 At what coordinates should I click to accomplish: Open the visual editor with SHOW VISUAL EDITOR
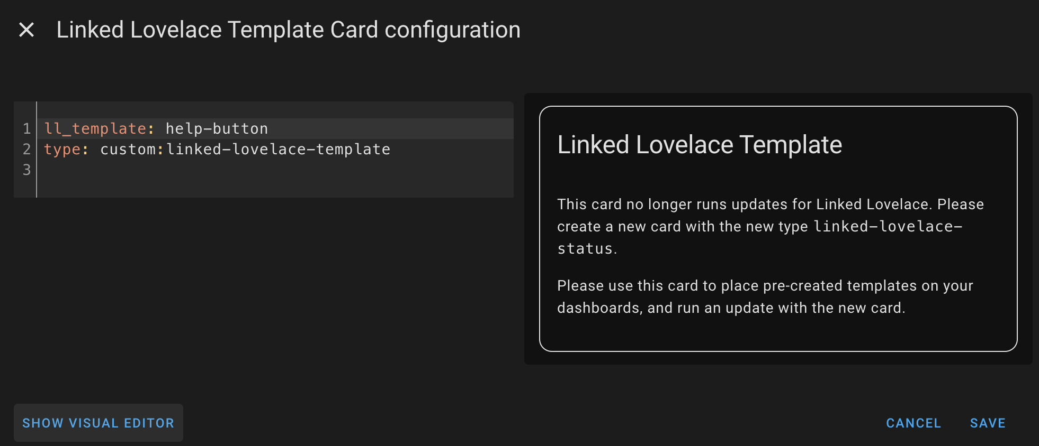98,423
